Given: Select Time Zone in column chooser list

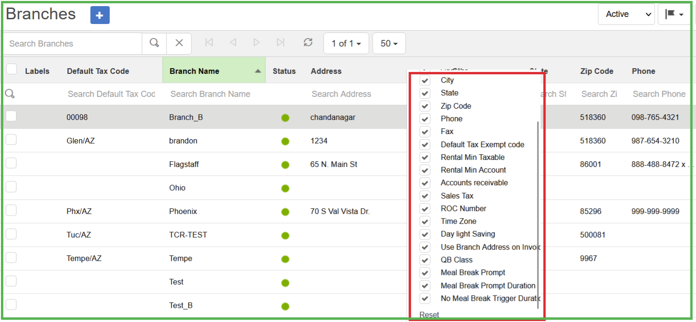Looking at the screenshot, I should [458, 221].
